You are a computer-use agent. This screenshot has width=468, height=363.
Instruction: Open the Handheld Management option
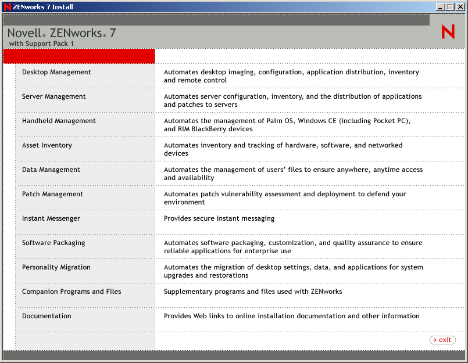coord(58,121)
